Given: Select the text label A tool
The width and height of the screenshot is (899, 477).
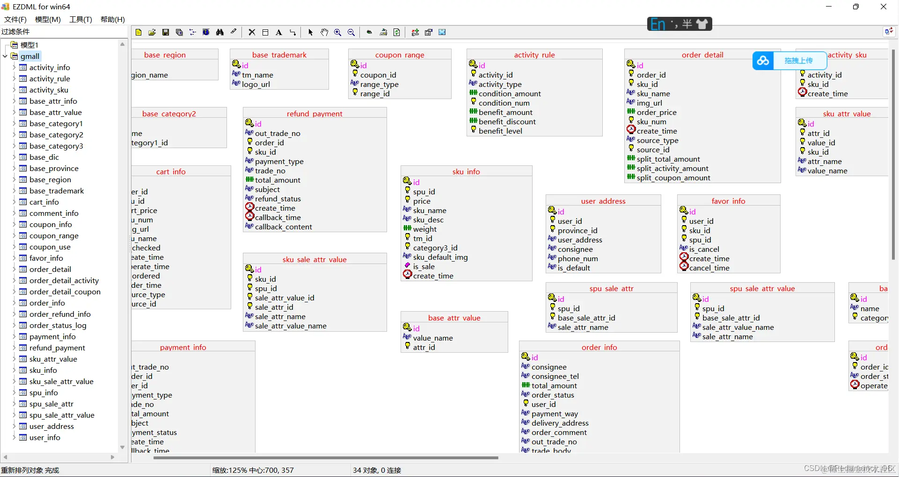Looking at the screenshot, I should coord(279,32).
